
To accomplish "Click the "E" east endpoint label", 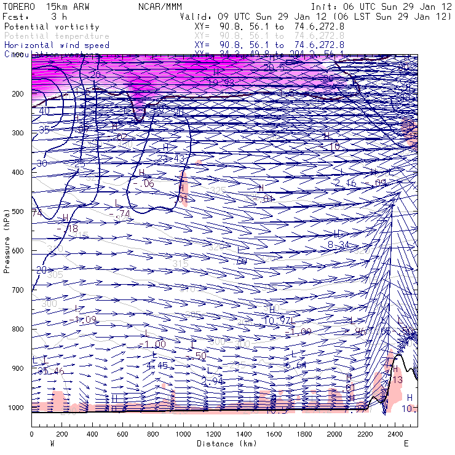I will (406, 444).
